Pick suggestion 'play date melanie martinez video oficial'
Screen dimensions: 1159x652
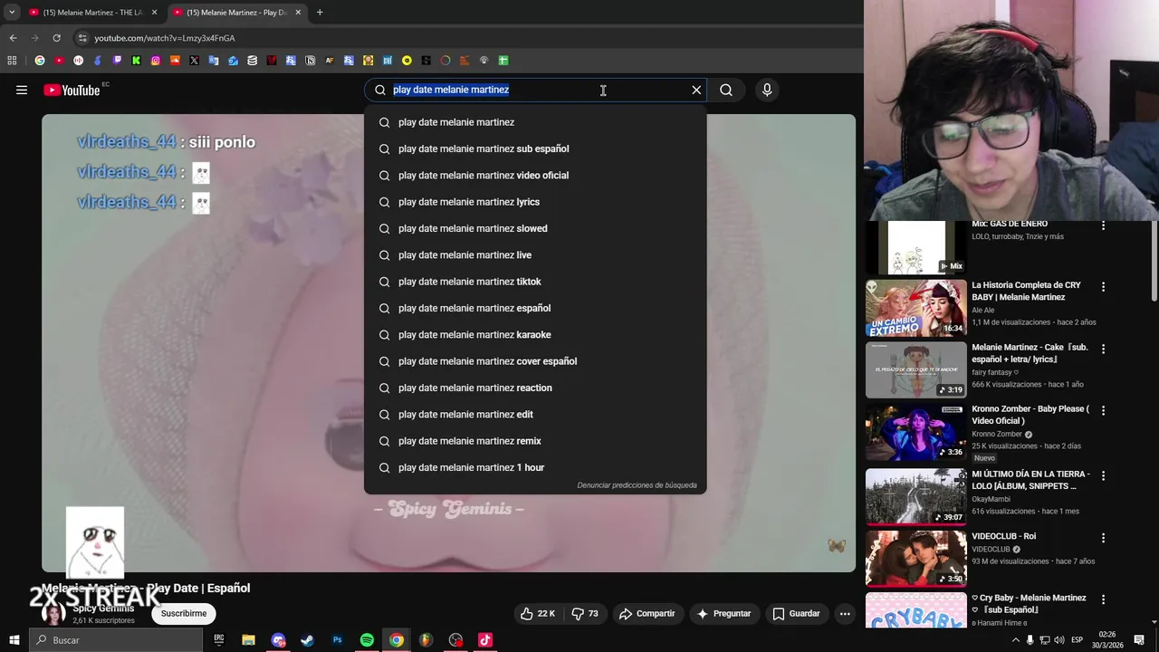[535, 175]
